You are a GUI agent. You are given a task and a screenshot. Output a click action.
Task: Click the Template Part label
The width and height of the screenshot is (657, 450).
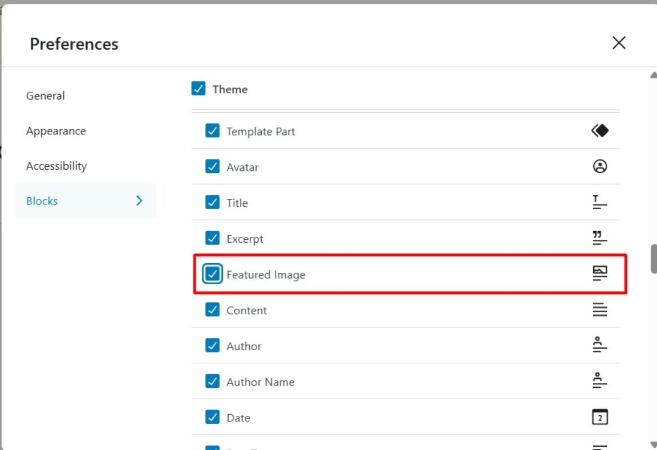point(261,132)
